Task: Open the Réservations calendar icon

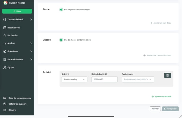Action: click(5, 28)
